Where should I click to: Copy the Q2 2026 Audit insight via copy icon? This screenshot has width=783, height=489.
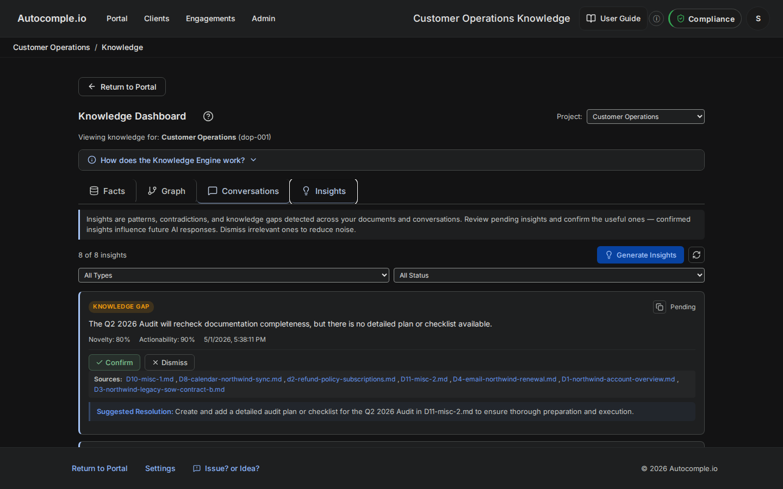[660, 307]
